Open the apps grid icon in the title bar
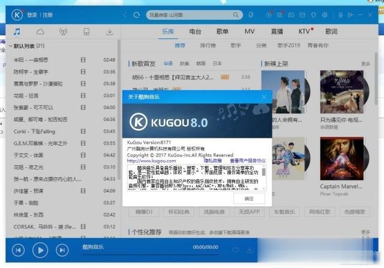Viewport: 384px width, 268px height. (280, 15)
